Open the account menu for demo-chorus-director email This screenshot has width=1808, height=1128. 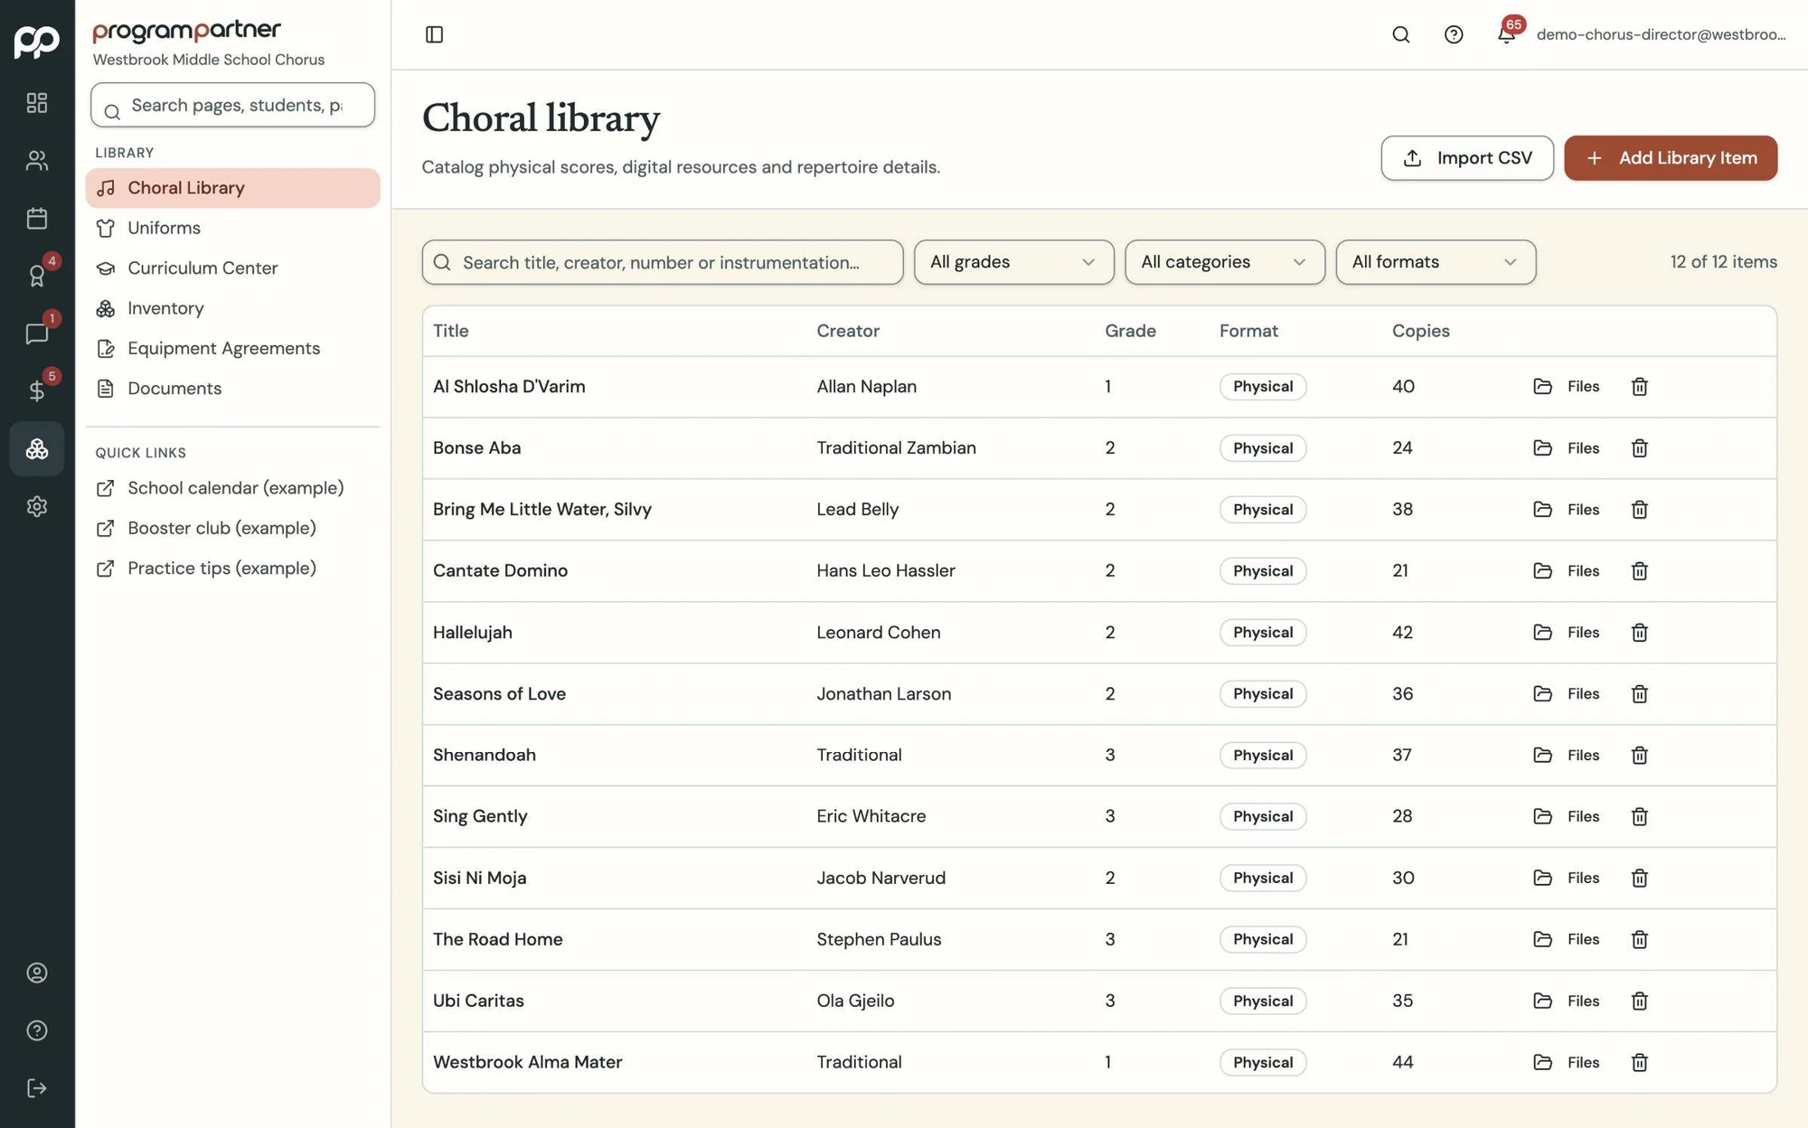(1661, 34)
